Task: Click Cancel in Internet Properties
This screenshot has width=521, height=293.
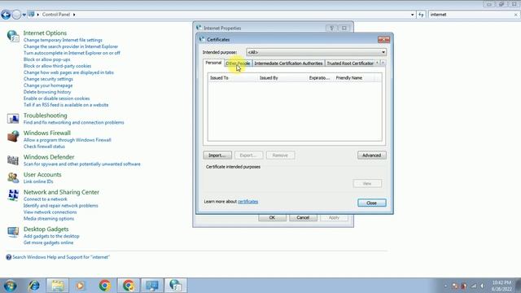Action: (303, 217)
